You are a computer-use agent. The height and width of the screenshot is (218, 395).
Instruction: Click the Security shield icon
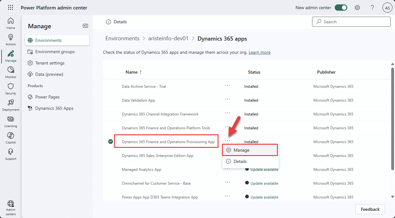(x=10, y=87)
